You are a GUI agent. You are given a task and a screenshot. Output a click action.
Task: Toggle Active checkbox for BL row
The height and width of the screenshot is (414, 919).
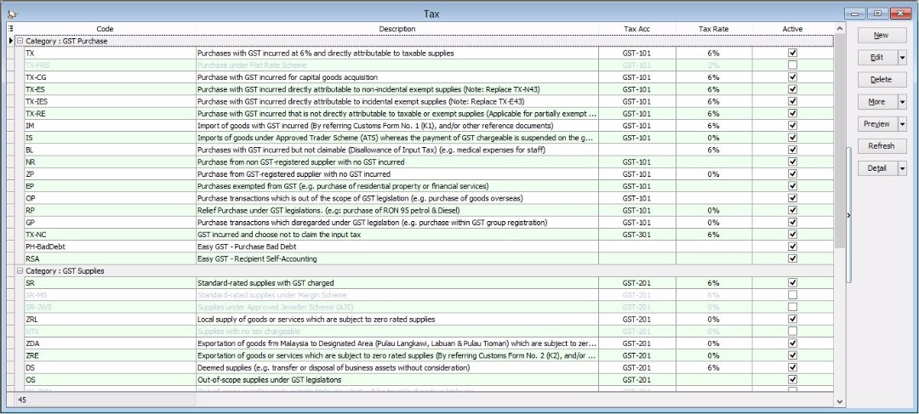click(x=793, y=150)
